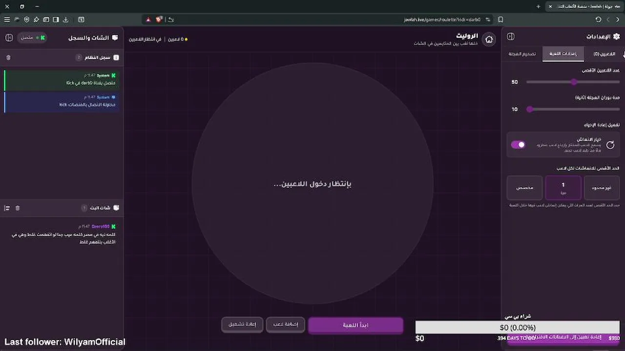This screenshot has width=625, height=351.
Task: Go forward with the browser arrow
Action: tap(618, 19)
